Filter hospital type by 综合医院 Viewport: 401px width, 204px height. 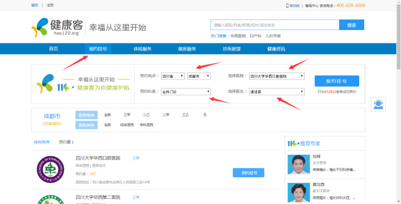click(127, 125)
